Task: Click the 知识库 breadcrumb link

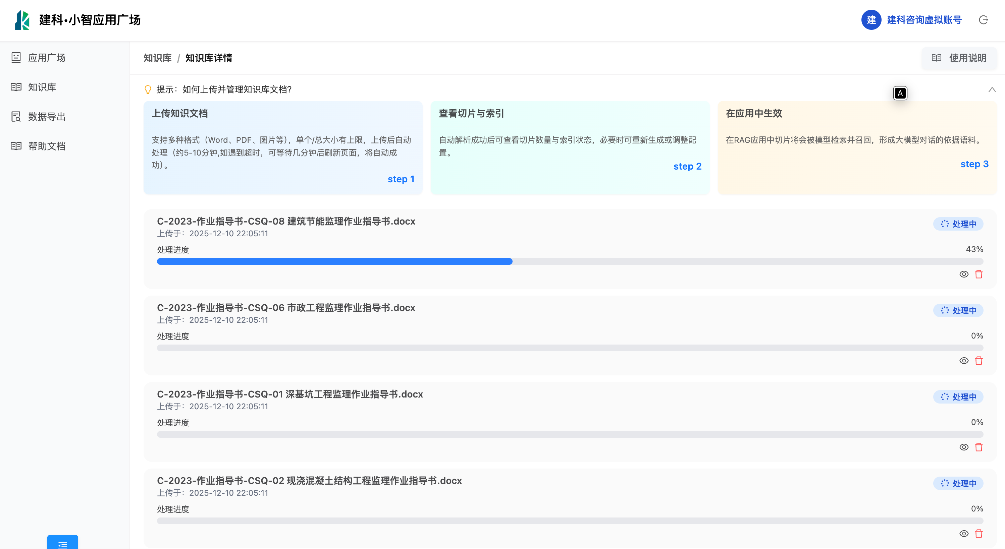Action: pyautogui.click(x=157, y=58)
